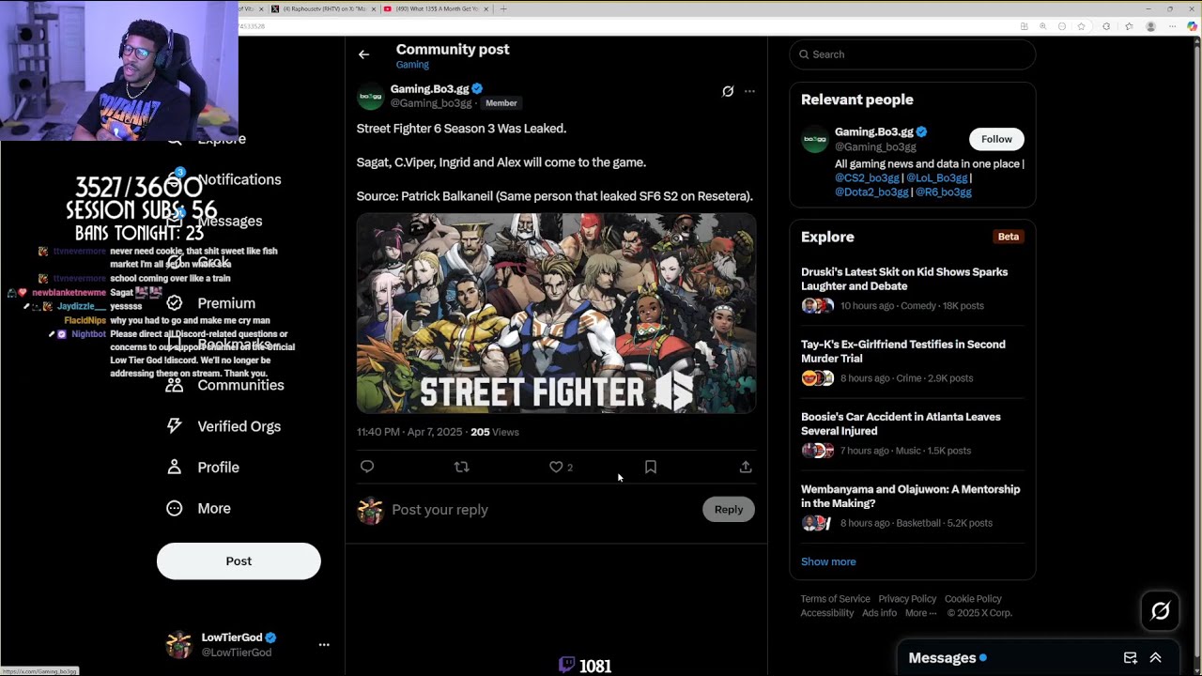The image size is (1202, 676).
Task: Follow Gaming.Bo3.gg in Relevant people
Action: 996,139
